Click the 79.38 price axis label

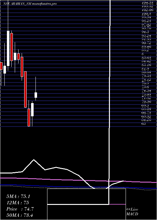(146, 76)
